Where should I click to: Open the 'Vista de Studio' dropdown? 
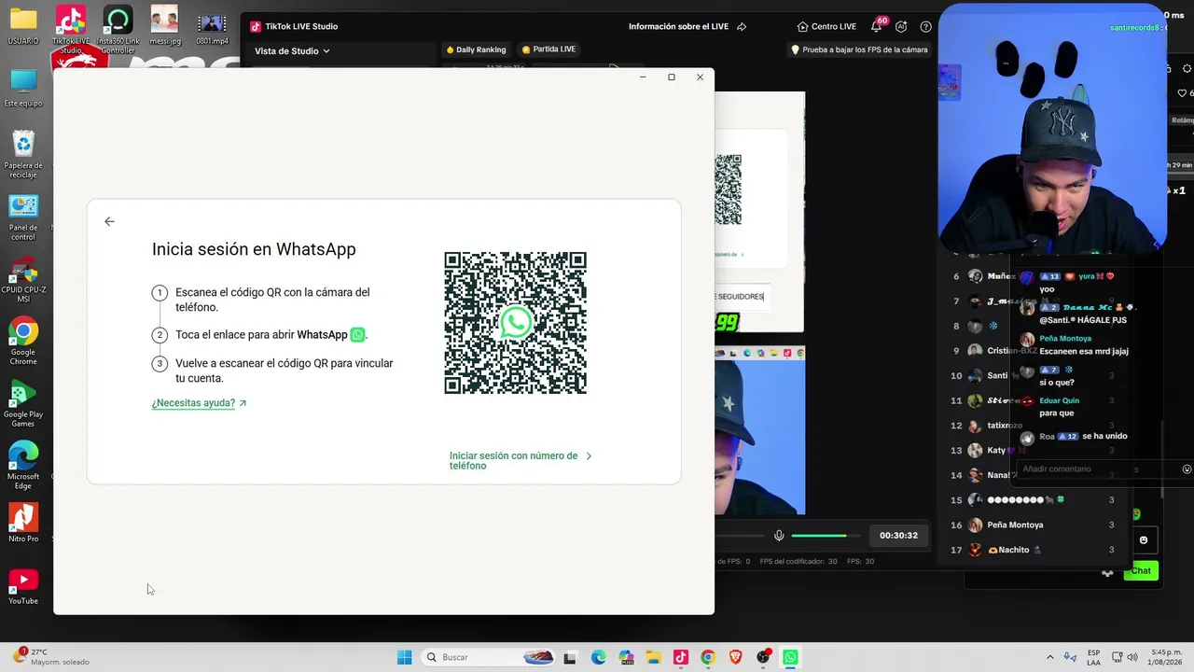292,51
